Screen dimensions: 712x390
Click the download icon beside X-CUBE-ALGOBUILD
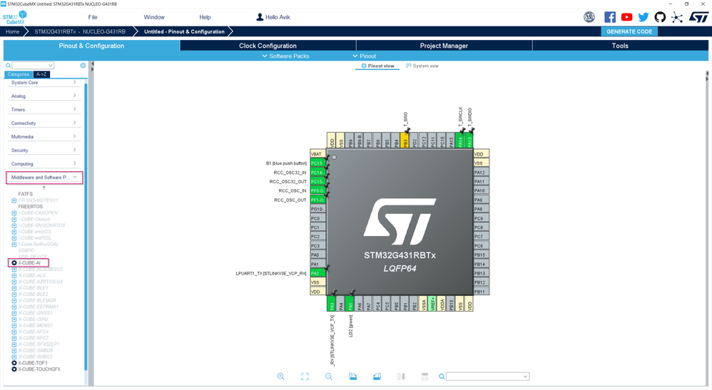coord(14,270)
